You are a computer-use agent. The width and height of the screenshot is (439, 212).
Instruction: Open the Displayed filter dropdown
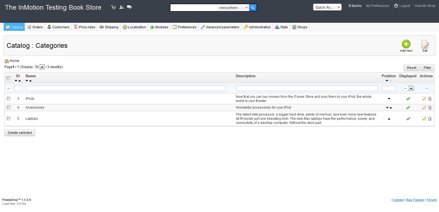pos(408,88)
